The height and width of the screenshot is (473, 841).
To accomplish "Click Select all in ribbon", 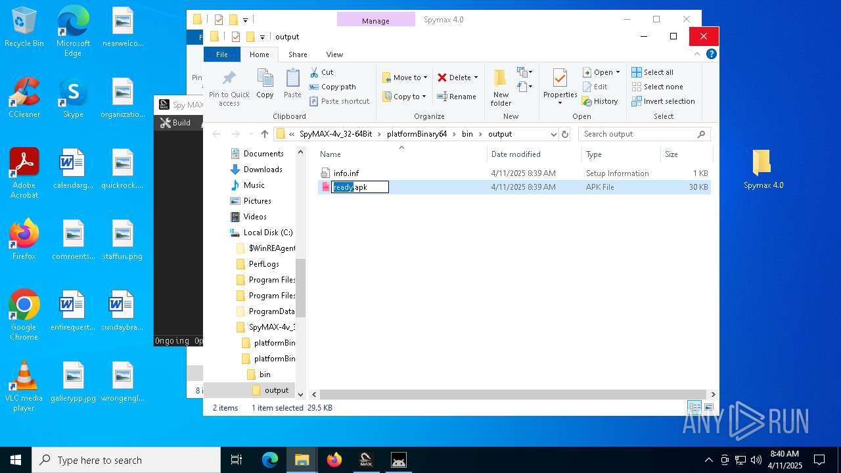I will point(652,72).
